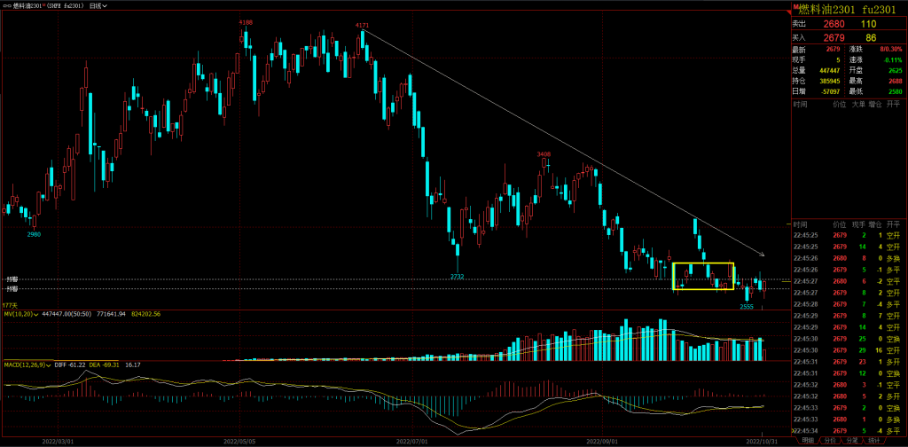The height and width of the screenshot is (447, 908).
Task: Switch to the 分价 tab
Action: click(830, 440)
